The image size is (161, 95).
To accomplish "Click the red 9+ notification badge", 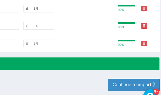I will click(156, 91).
